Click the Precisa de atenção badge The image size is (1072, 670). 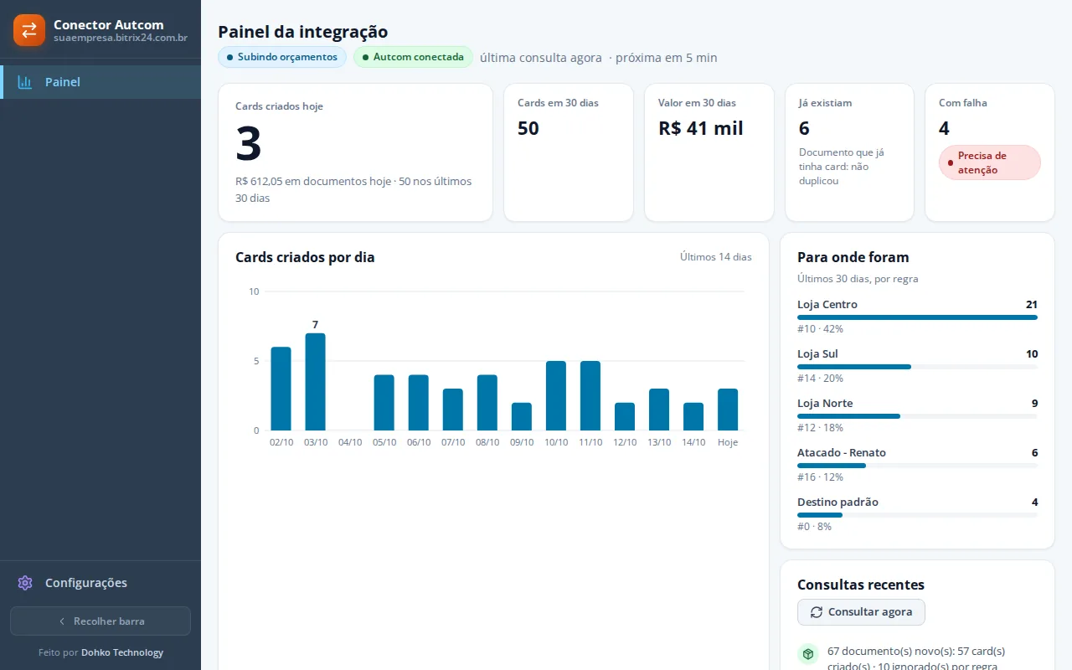pyautogui.click(x=990, y=162)
